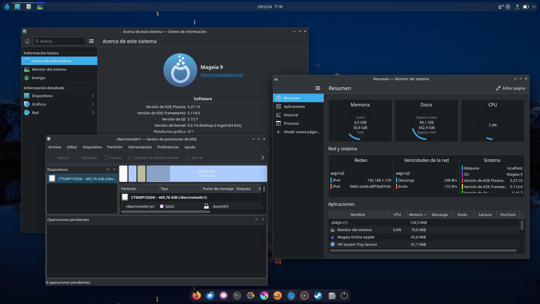540x304 pixels.
Task: Expand the Red category in Info Center
Action: (59, 113)
